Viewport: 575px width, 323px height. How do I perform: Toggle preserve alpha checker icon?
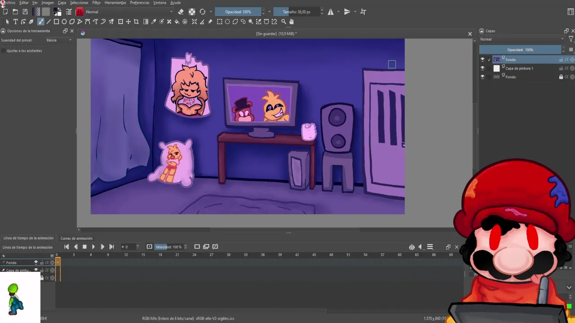[x=192, y=12]
